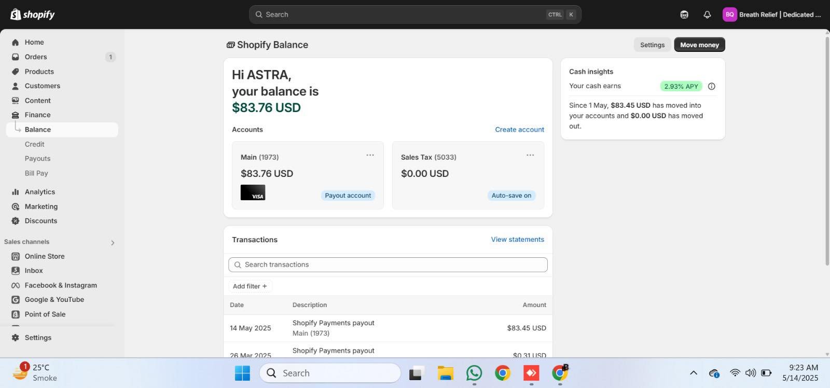Image resolution: width=830 pixels, height=388 pixels.
Task: Click the Marketing target icon
Action: pos(16,206)
